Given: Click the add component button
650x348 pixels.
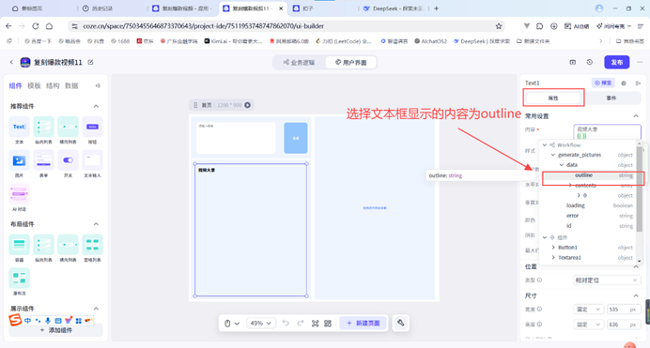Looking at the screenshot, I should point(55,330).
